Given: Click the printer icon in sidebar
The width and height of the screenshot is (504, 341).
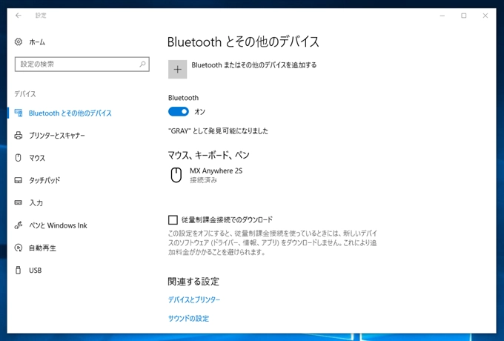Looking at the screenshot, I should [x=19, y=136].
